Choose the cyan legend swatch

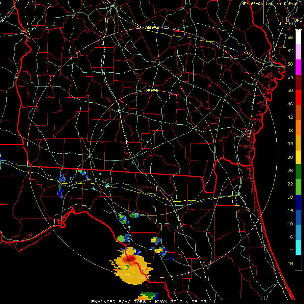point(298,248)
